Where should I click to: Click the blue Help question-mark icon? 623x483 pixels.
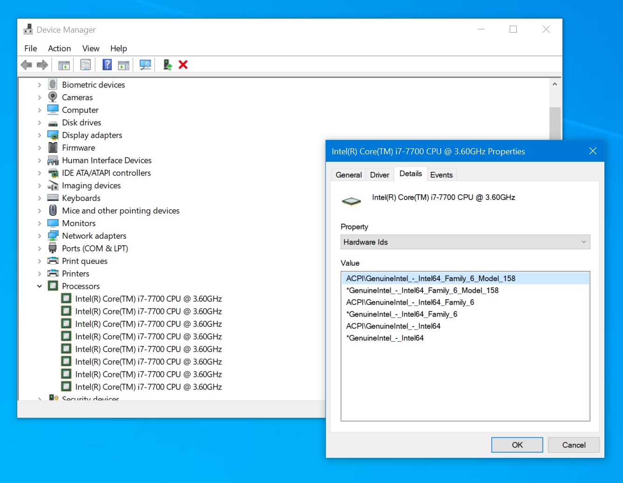[x=107, y=65]
